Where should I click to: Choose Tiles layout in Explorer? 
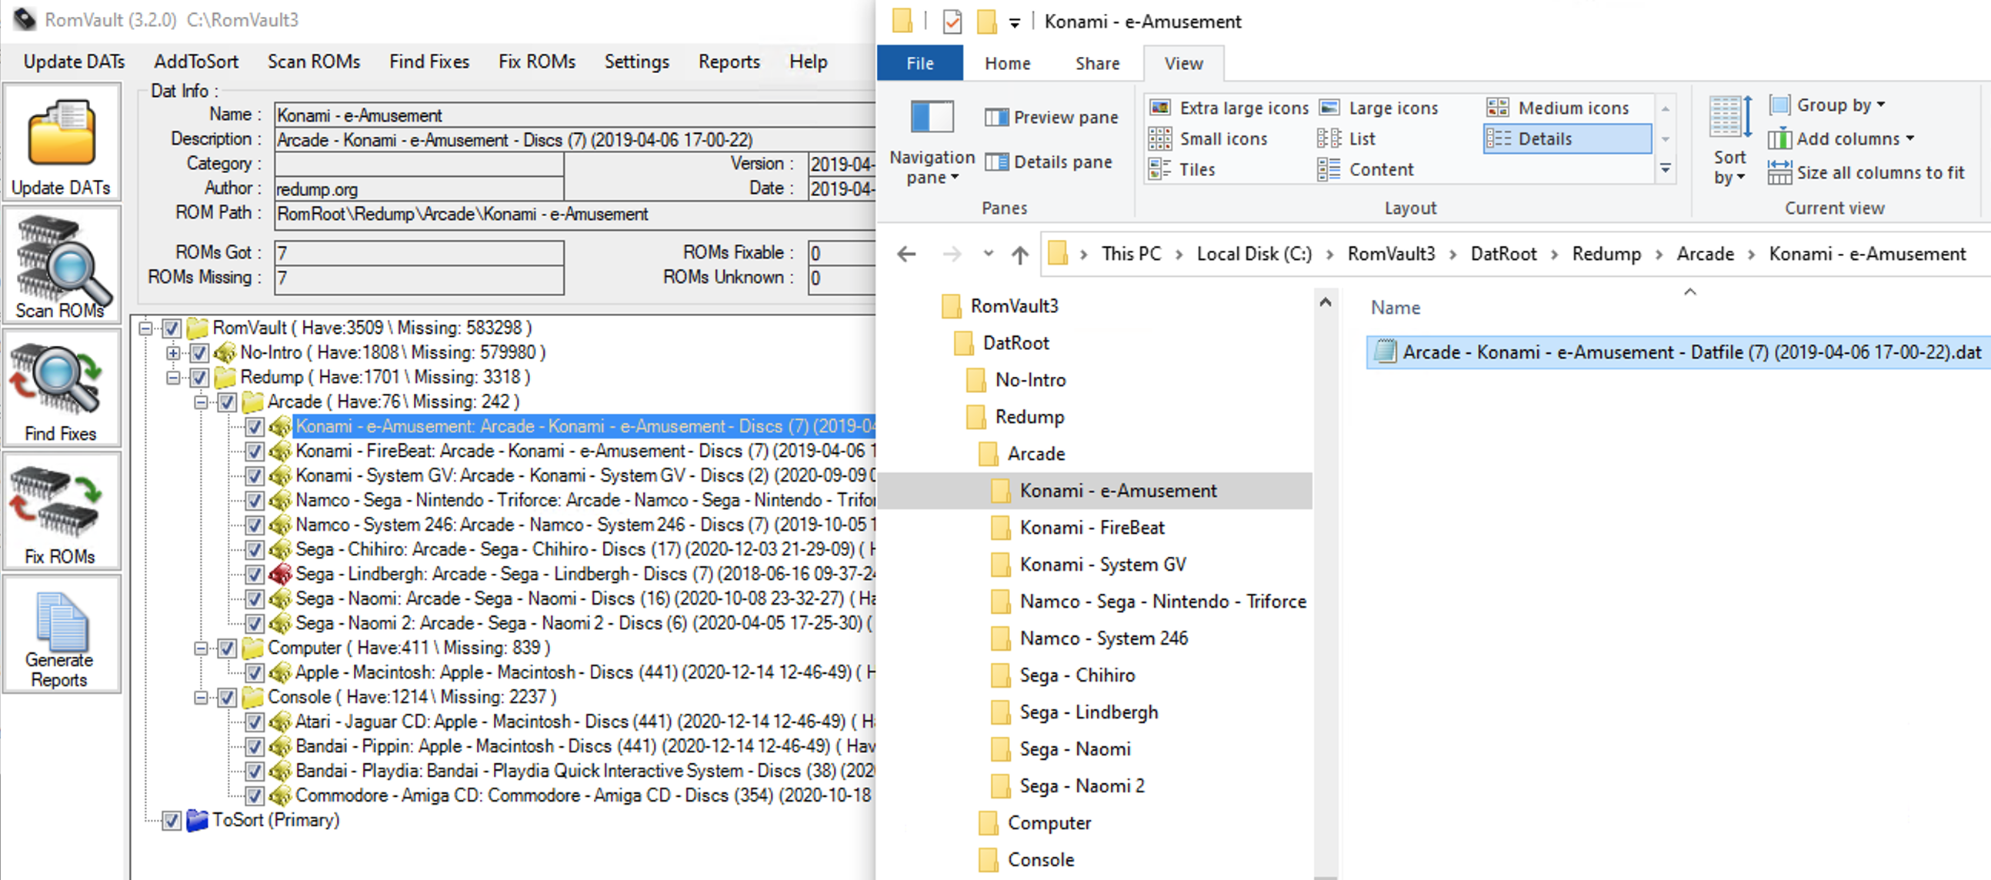coord(1182,169)
